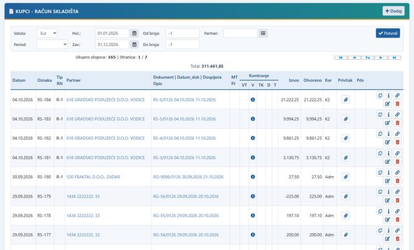Open partner 530 FRAKTAL D.O.O., ZADAR
Screen dimensions: 414x250
click(x=93, y=177)
